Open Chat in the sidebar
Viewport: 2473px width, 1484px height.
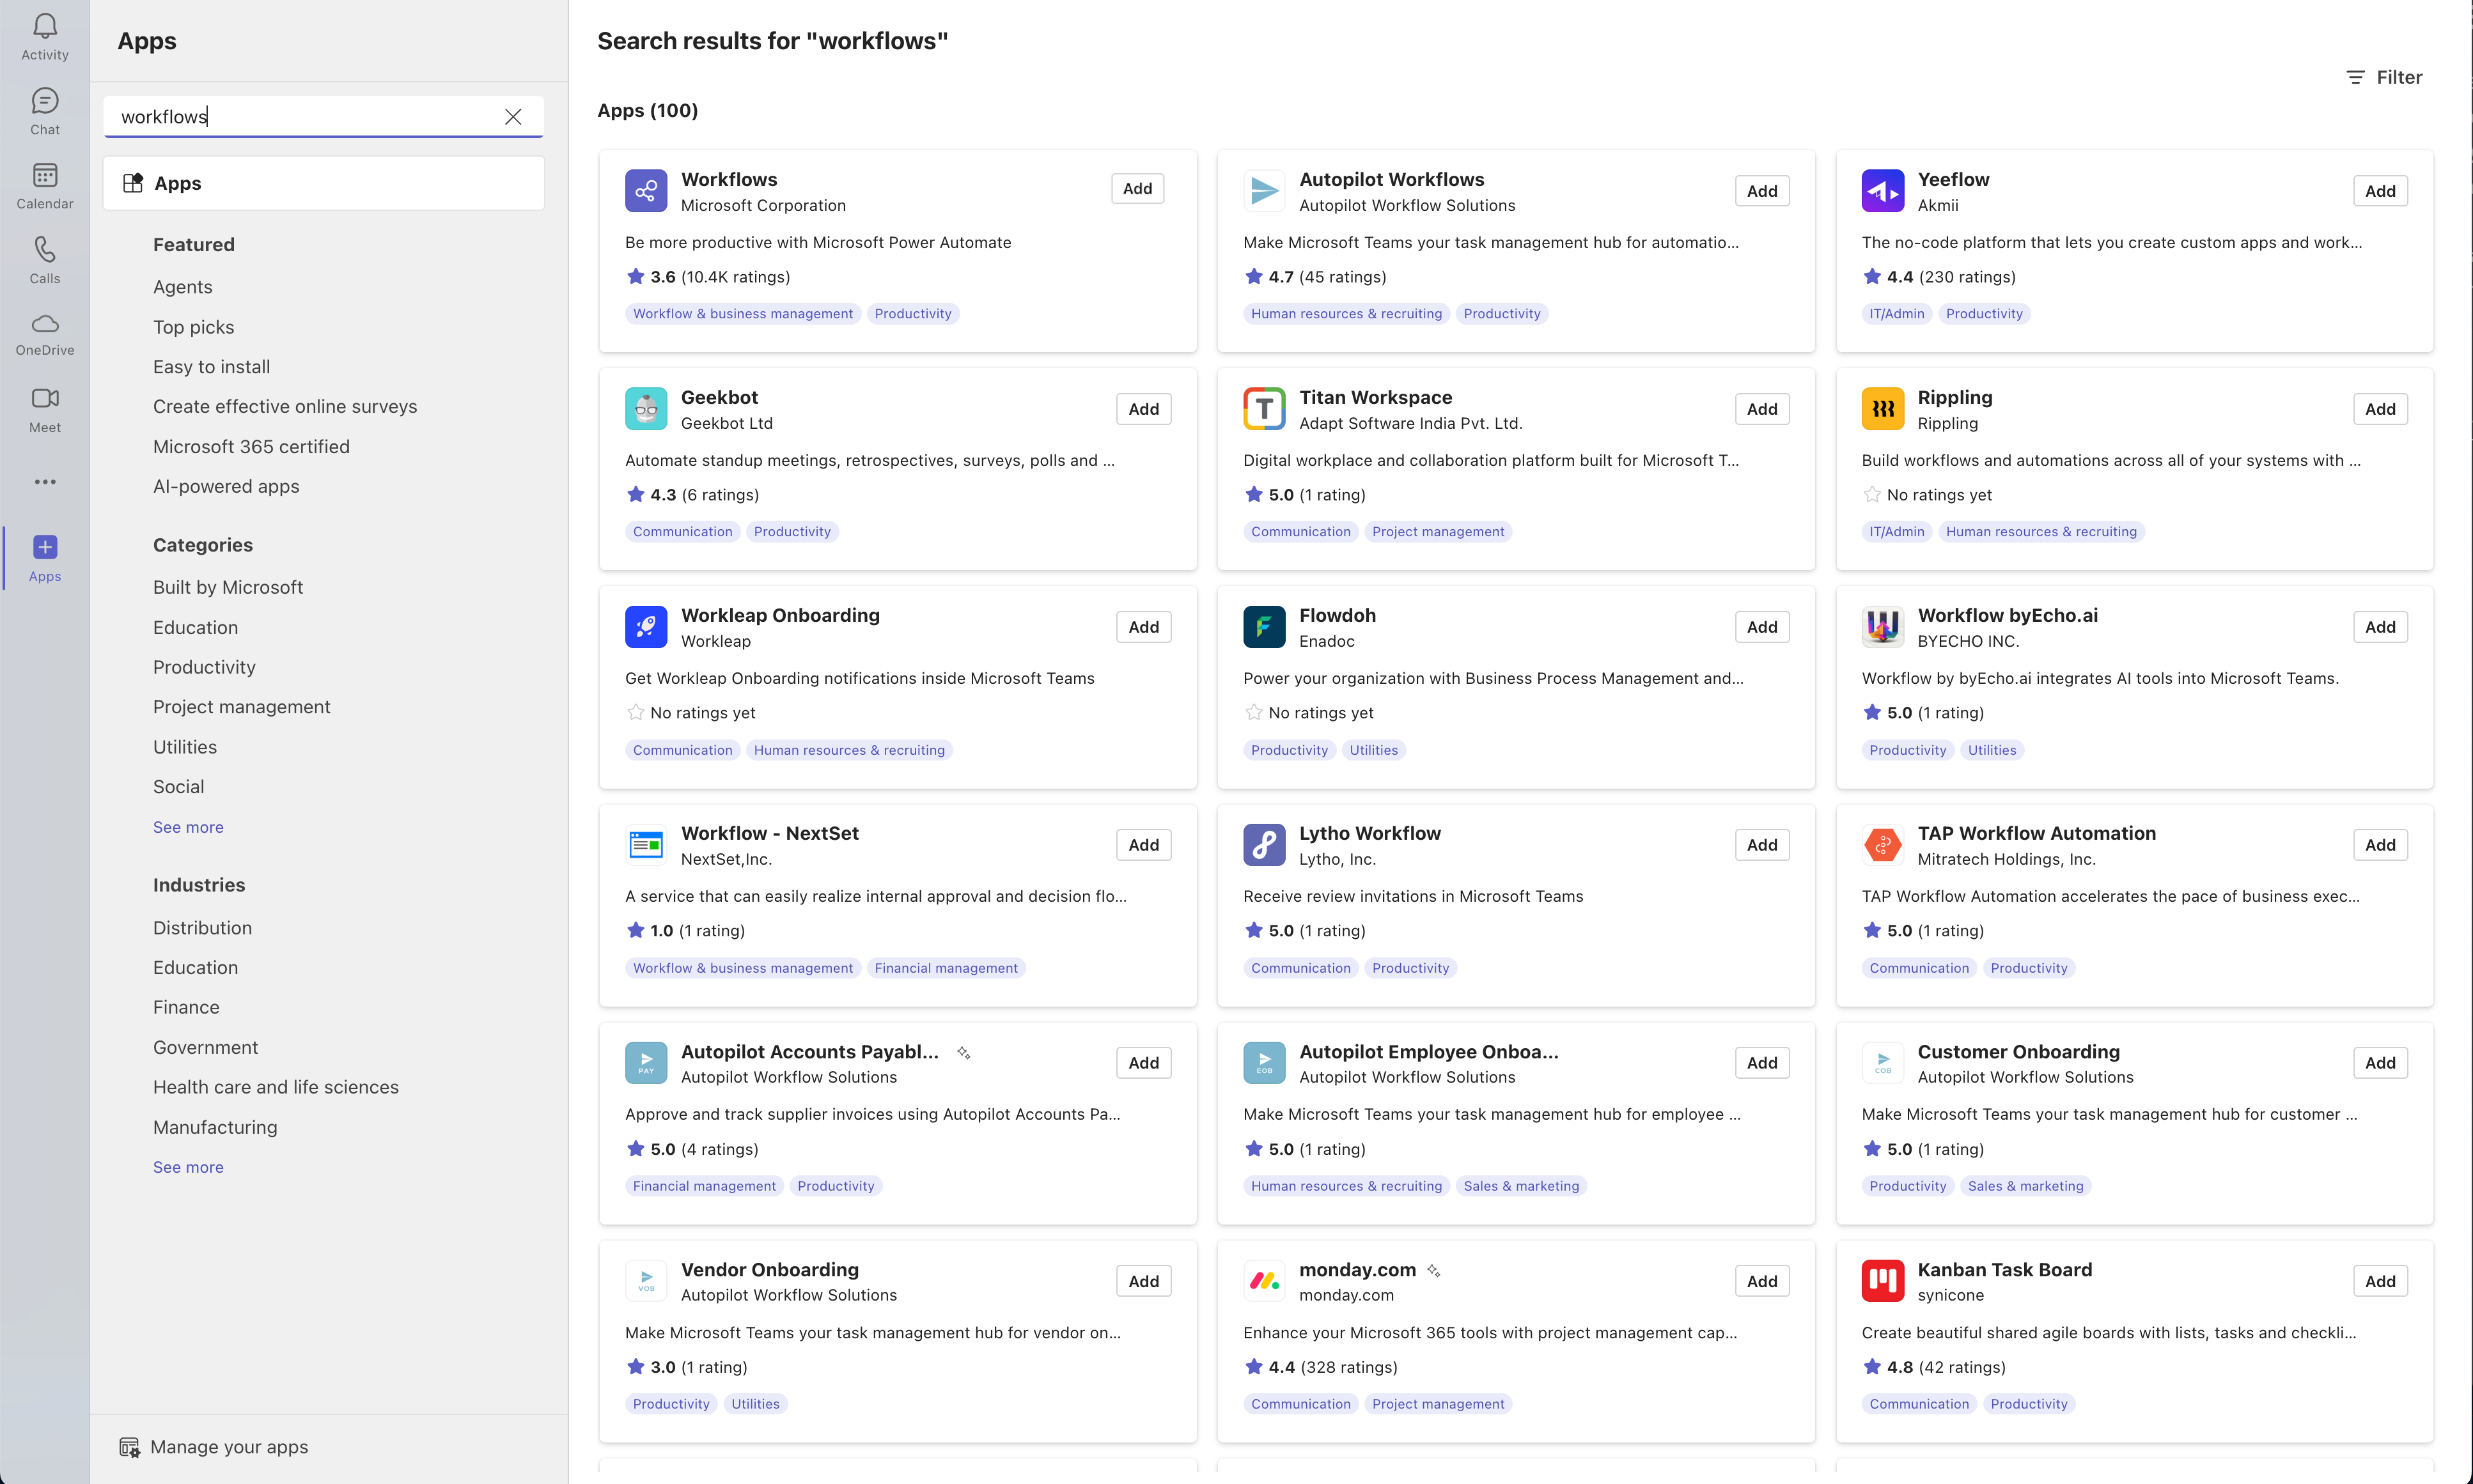[x=45, y=101]
